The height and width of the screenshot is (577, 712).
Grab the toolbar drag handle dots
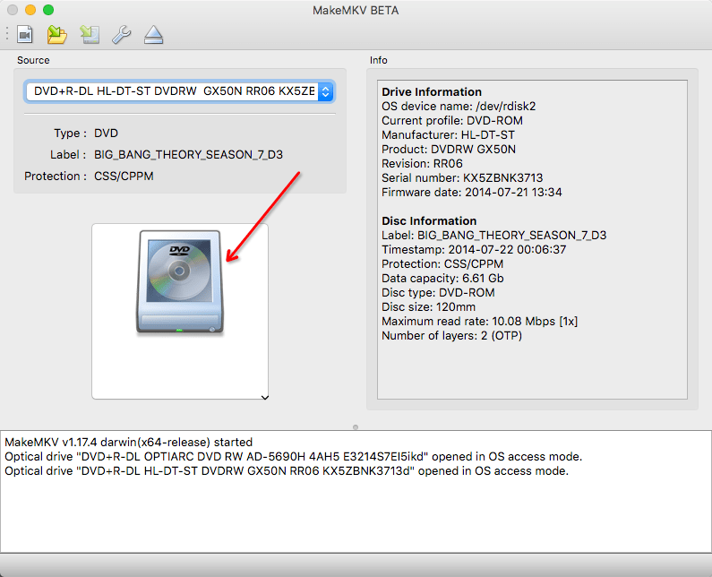[x=7, y=35]
